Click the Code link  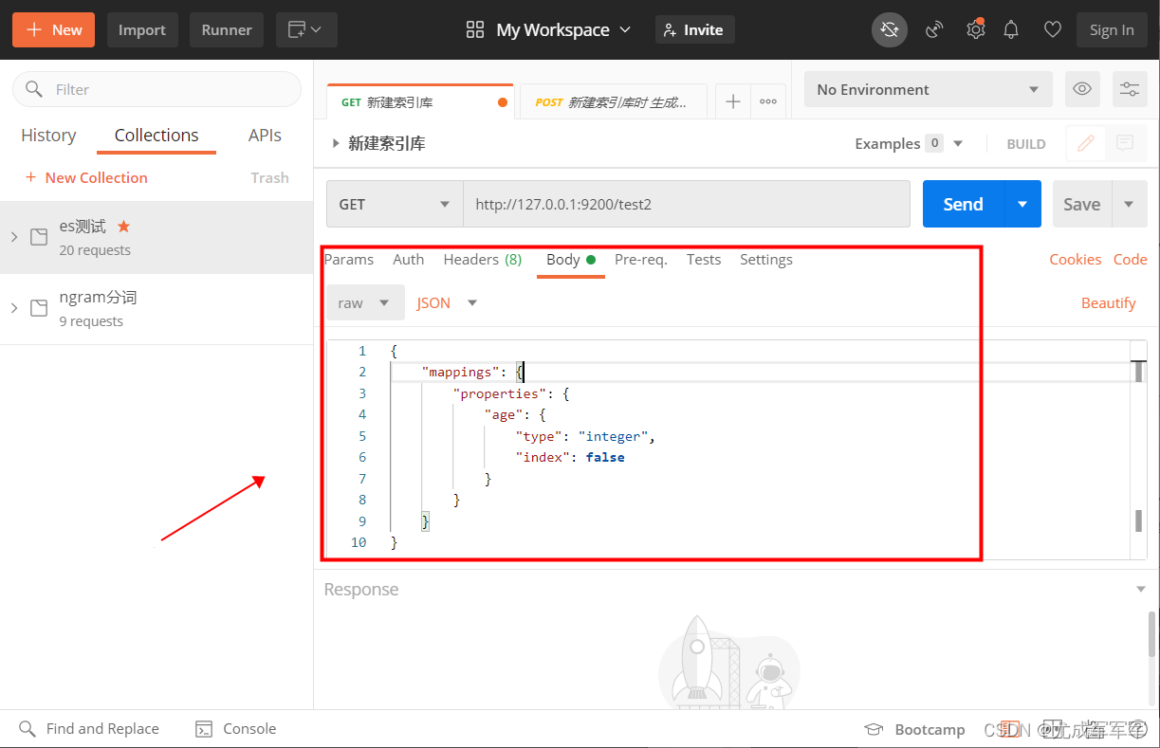point(1131,259)
